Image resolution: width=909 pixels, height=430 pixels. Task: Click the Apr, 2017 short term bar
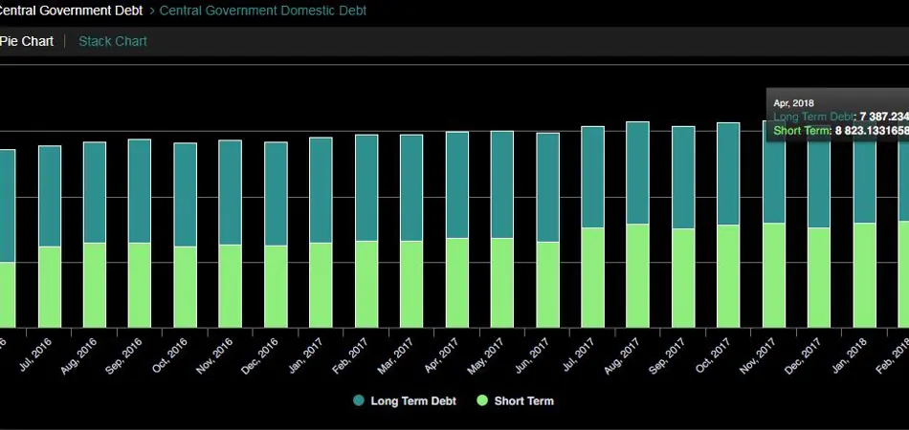[x=457, y=282]
